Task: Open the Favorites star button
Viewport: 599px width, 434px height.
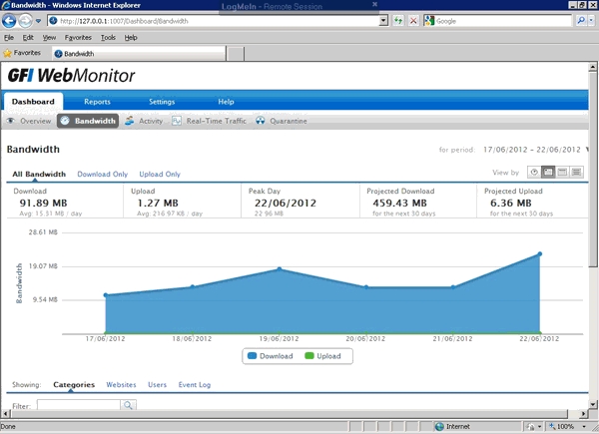Action: 22,53
